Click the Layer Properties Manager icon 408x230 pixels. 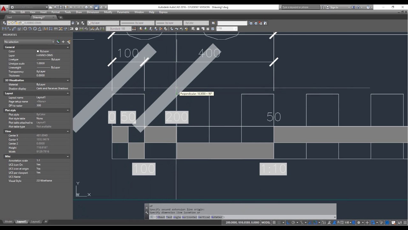point(4,23)
